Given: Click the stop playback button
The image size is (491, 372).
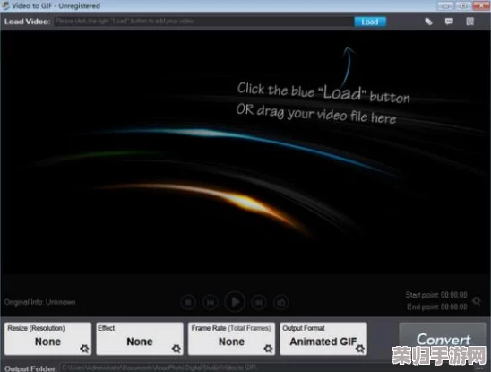Looking at the screenshot, I should 188,302.
